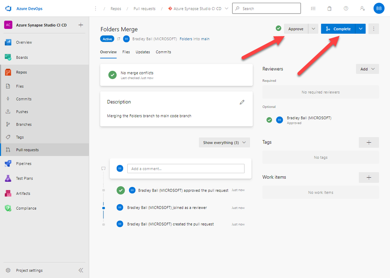This screenshot has width=390, height=278.
Task: Open the Files icon under Repos
Action: (x=8, y=86)
